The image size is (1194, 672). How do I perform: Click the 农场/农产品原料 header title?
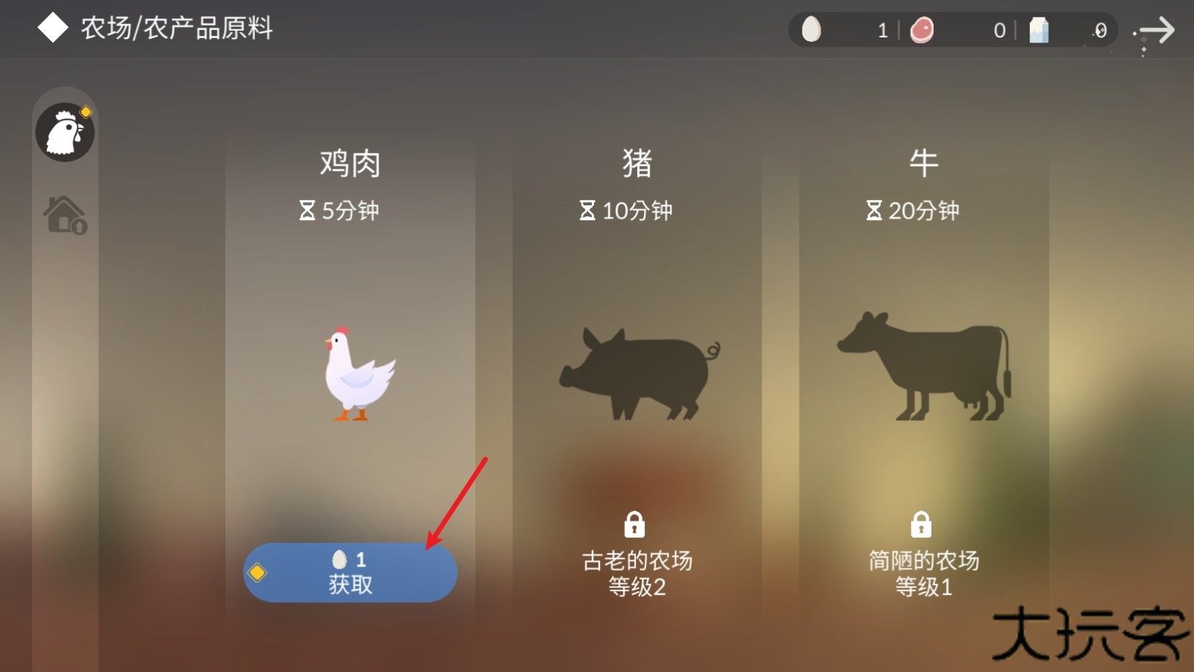coord(177,28)
